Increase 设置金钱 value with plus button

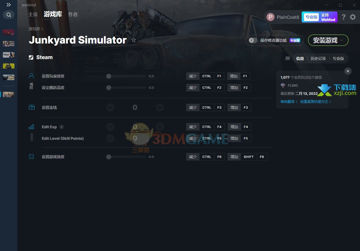click(160, 108)
